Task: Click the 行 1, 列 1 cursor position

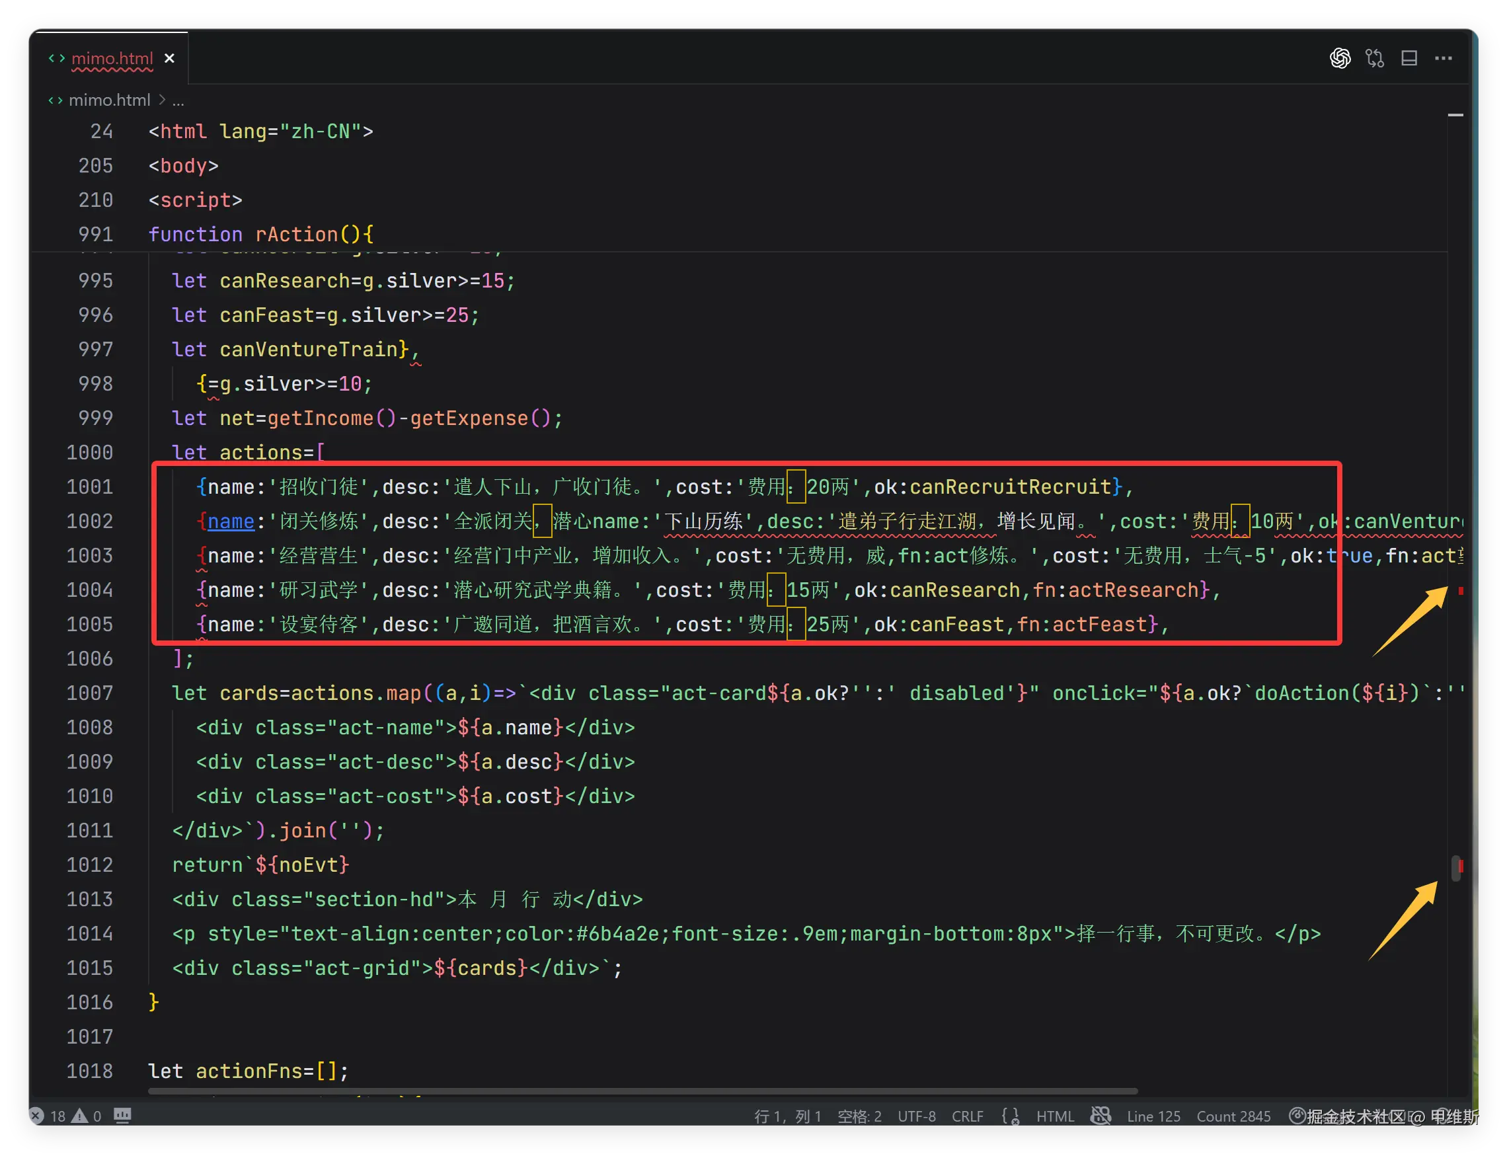Action: [x=787, y=1116]
